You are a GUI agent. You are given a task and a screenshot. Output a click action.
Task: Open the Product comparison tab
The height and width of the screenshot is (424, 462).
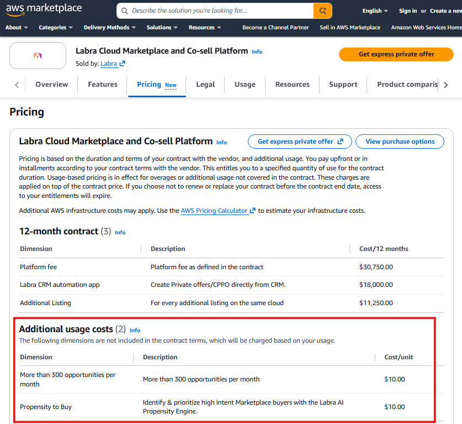(407, 85)
